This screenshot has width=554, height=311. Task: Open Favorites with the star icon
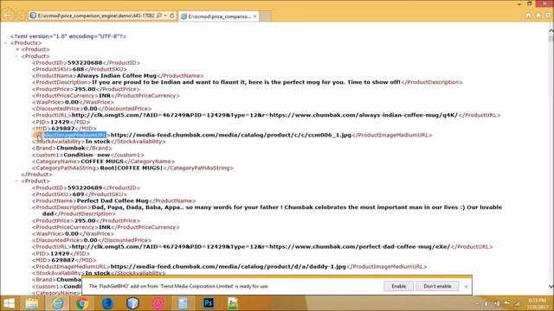538,16
